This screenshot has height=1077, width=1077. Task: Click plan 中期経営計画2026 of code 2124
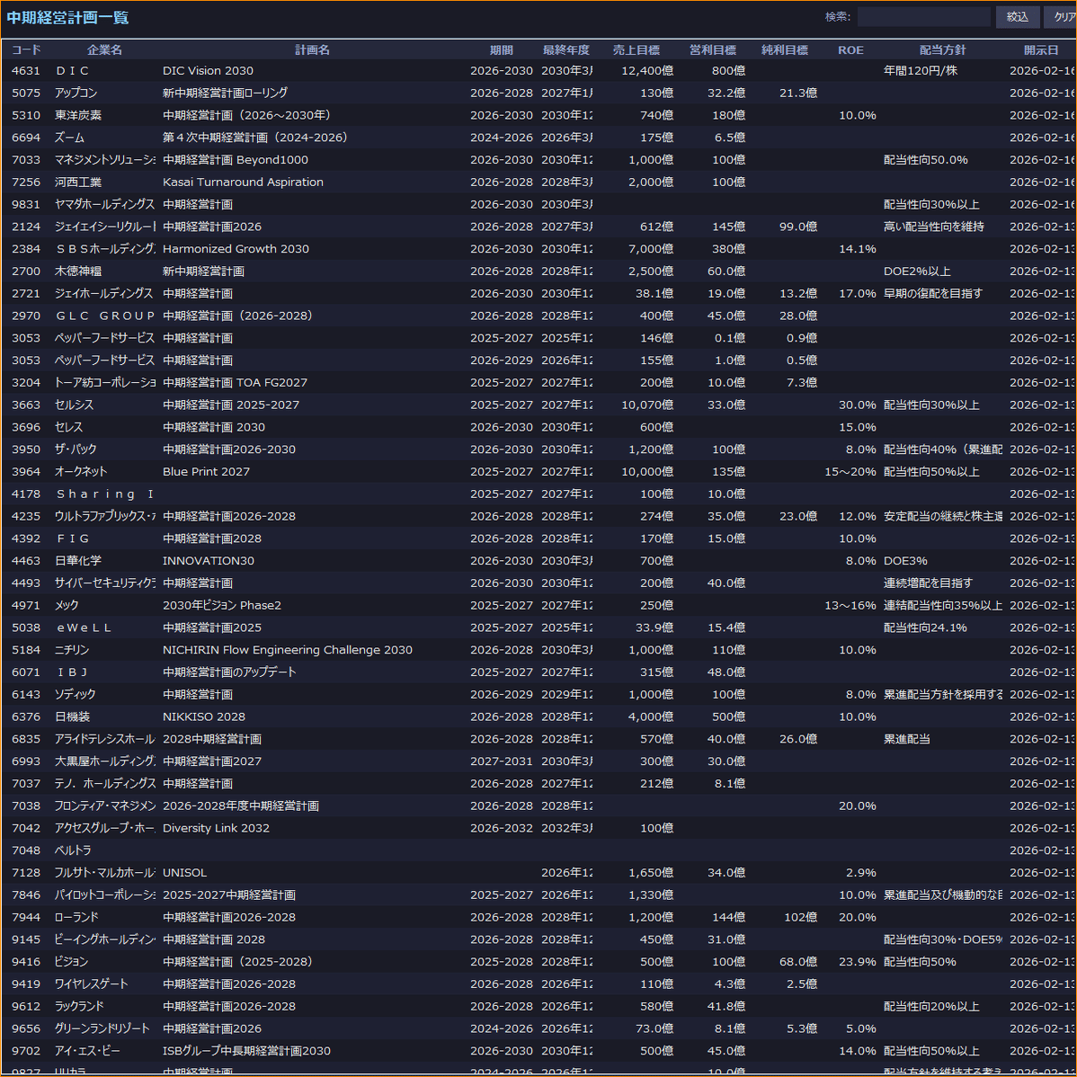pos(211,227)
